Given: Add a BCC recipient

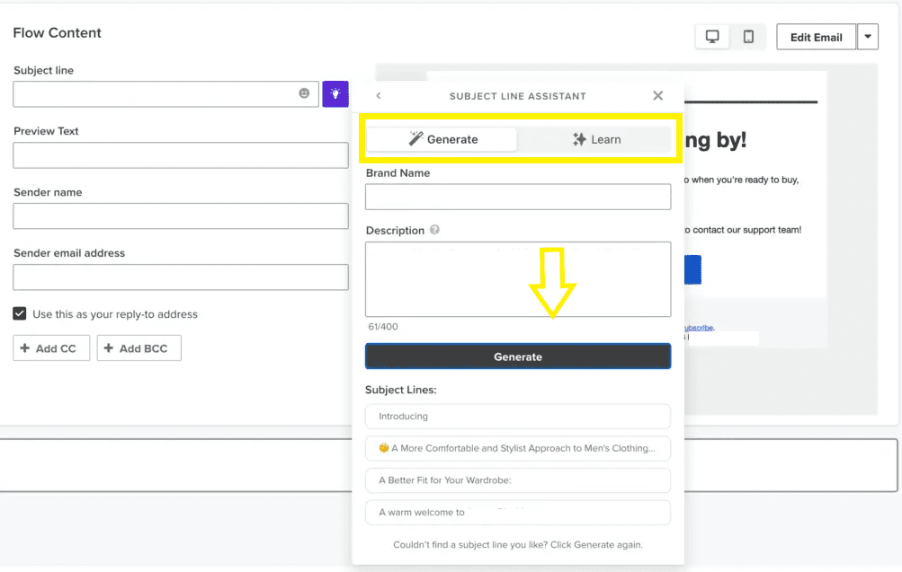Looking at the screenshot, I should coord(138,348).
